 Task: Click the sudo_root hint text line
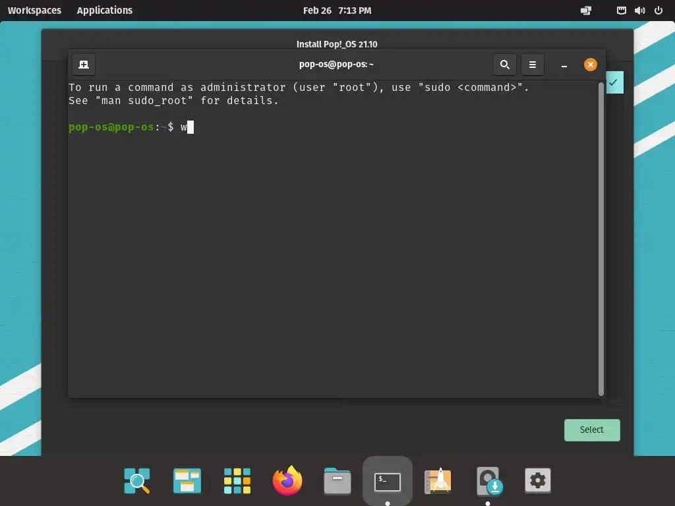point(173,101)
